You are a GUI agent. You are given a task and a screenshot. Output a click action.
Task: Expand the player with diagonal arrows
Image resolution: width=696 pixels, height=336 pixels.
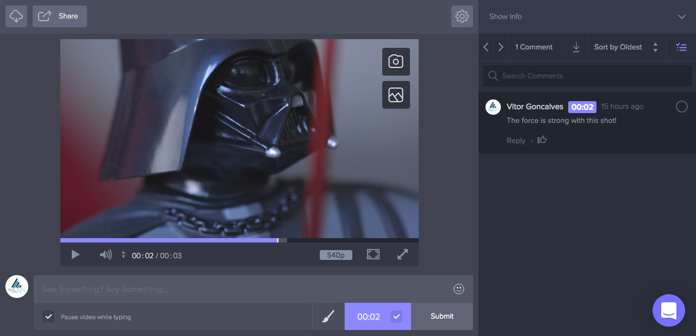tap(402, 254)
